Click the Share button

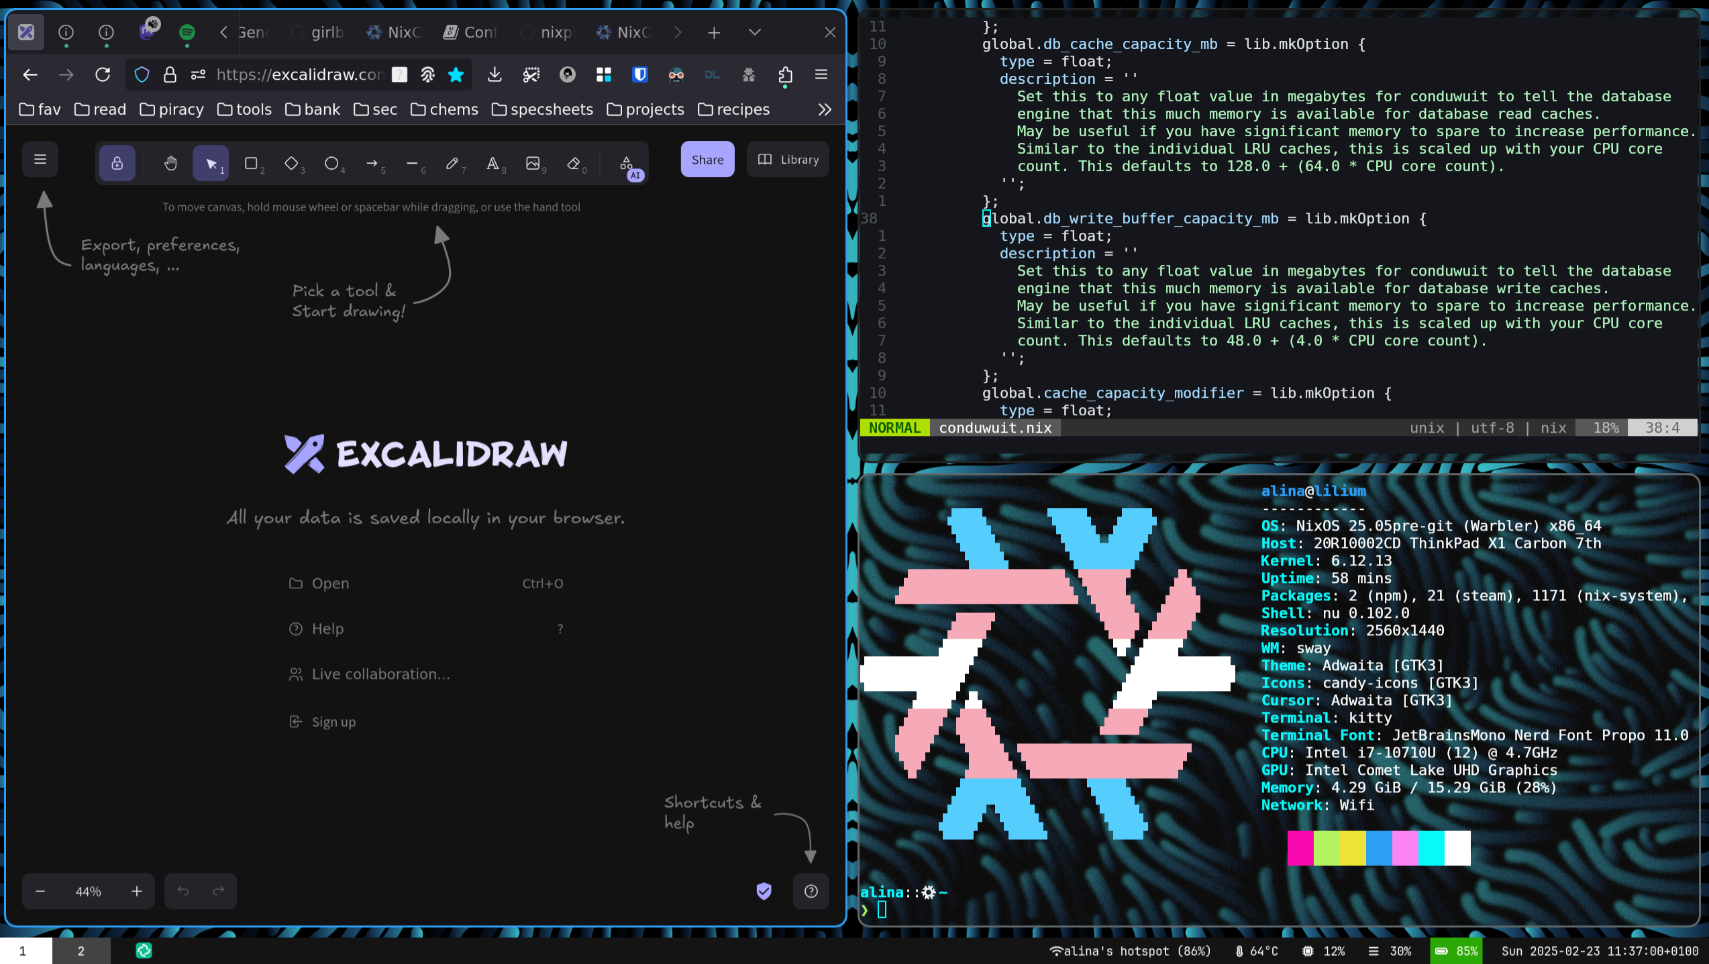pos(707,160)
